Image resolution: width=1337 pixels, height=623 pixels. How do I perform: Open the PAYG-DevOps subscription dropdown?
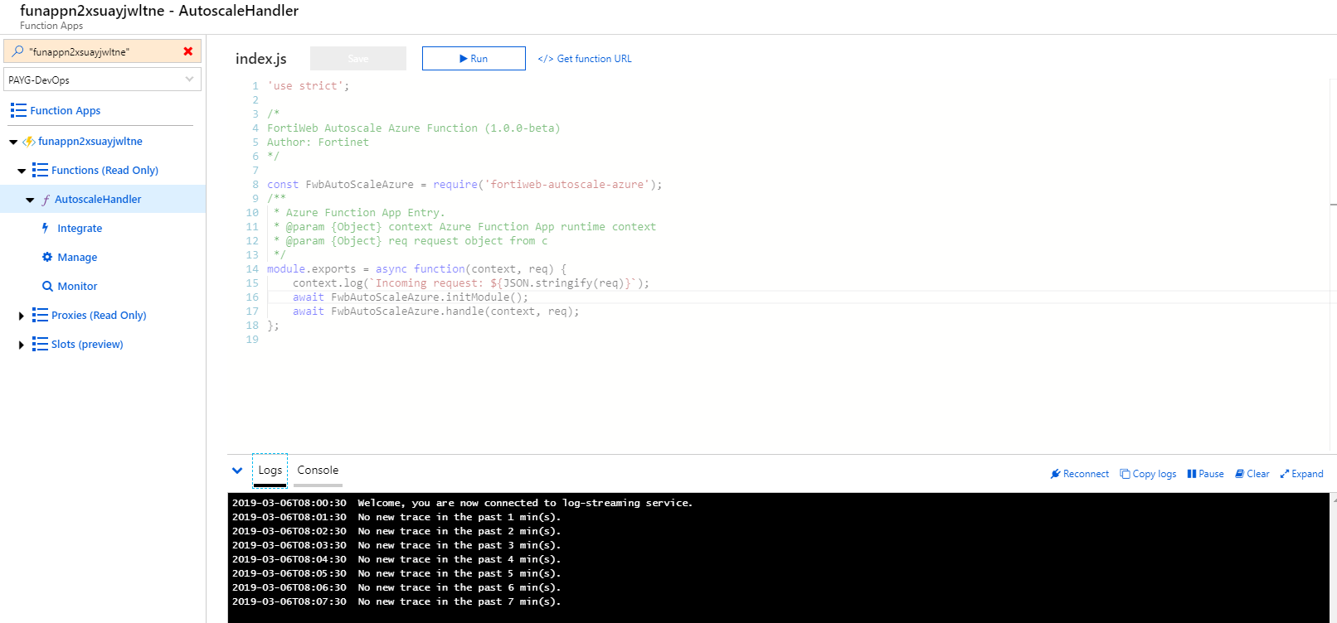[103, 80]
